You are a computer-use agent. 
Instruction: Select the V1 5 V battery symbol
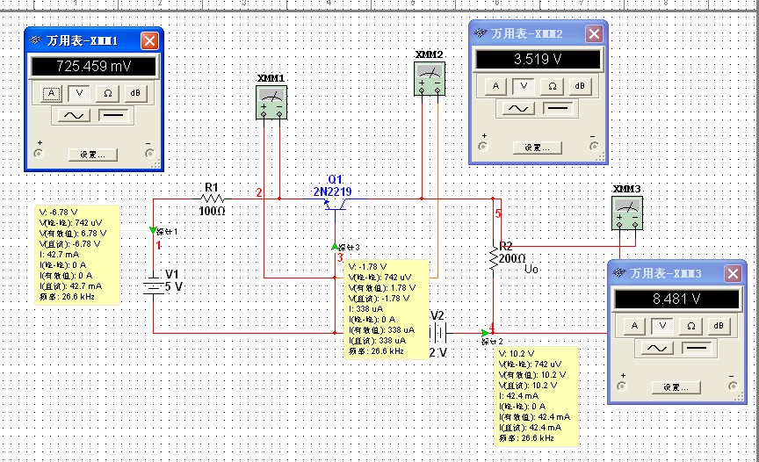[x=155, y=285]
